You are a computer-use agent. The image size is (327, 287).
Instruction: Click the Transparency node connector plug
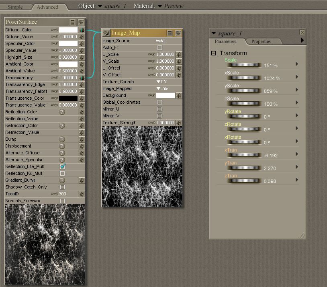click(x=82, y=78)
